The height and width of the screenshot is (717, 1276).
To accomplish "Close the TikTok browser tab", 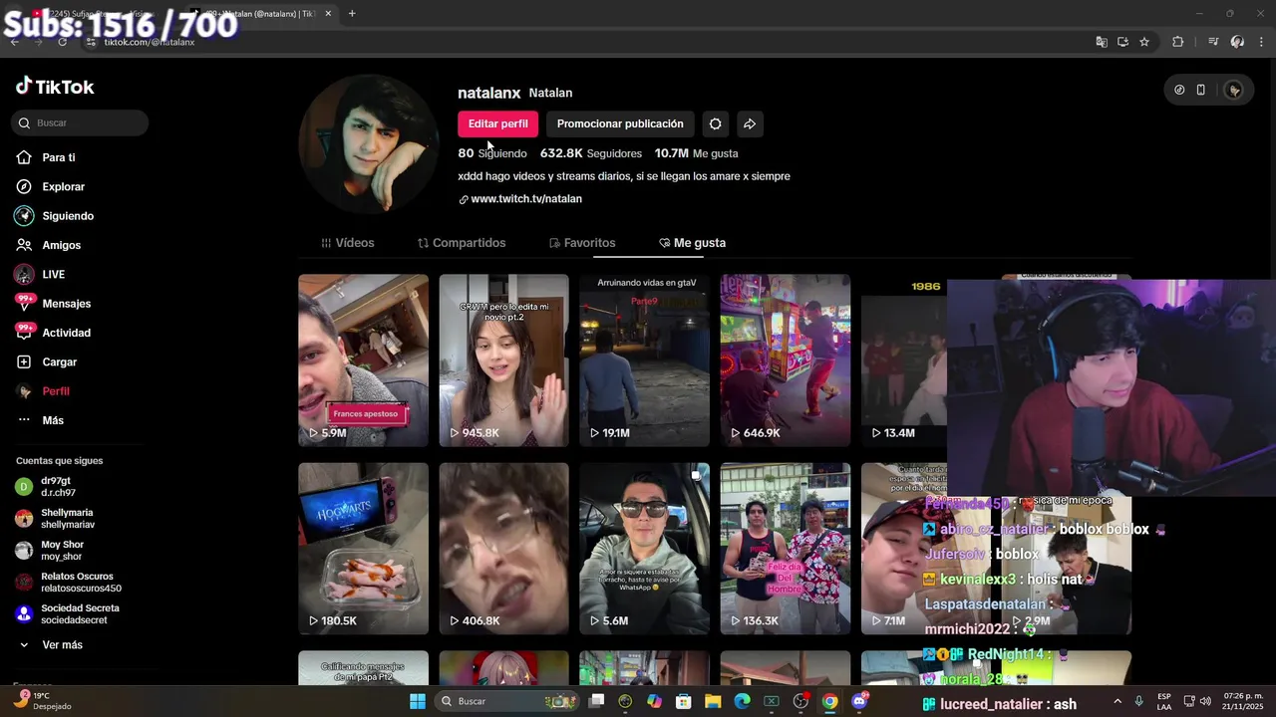I will point(328,14).
